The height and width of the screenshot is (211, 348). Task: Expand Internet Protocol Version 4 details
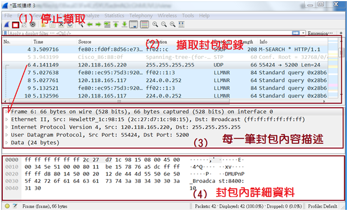click(7, 127)
